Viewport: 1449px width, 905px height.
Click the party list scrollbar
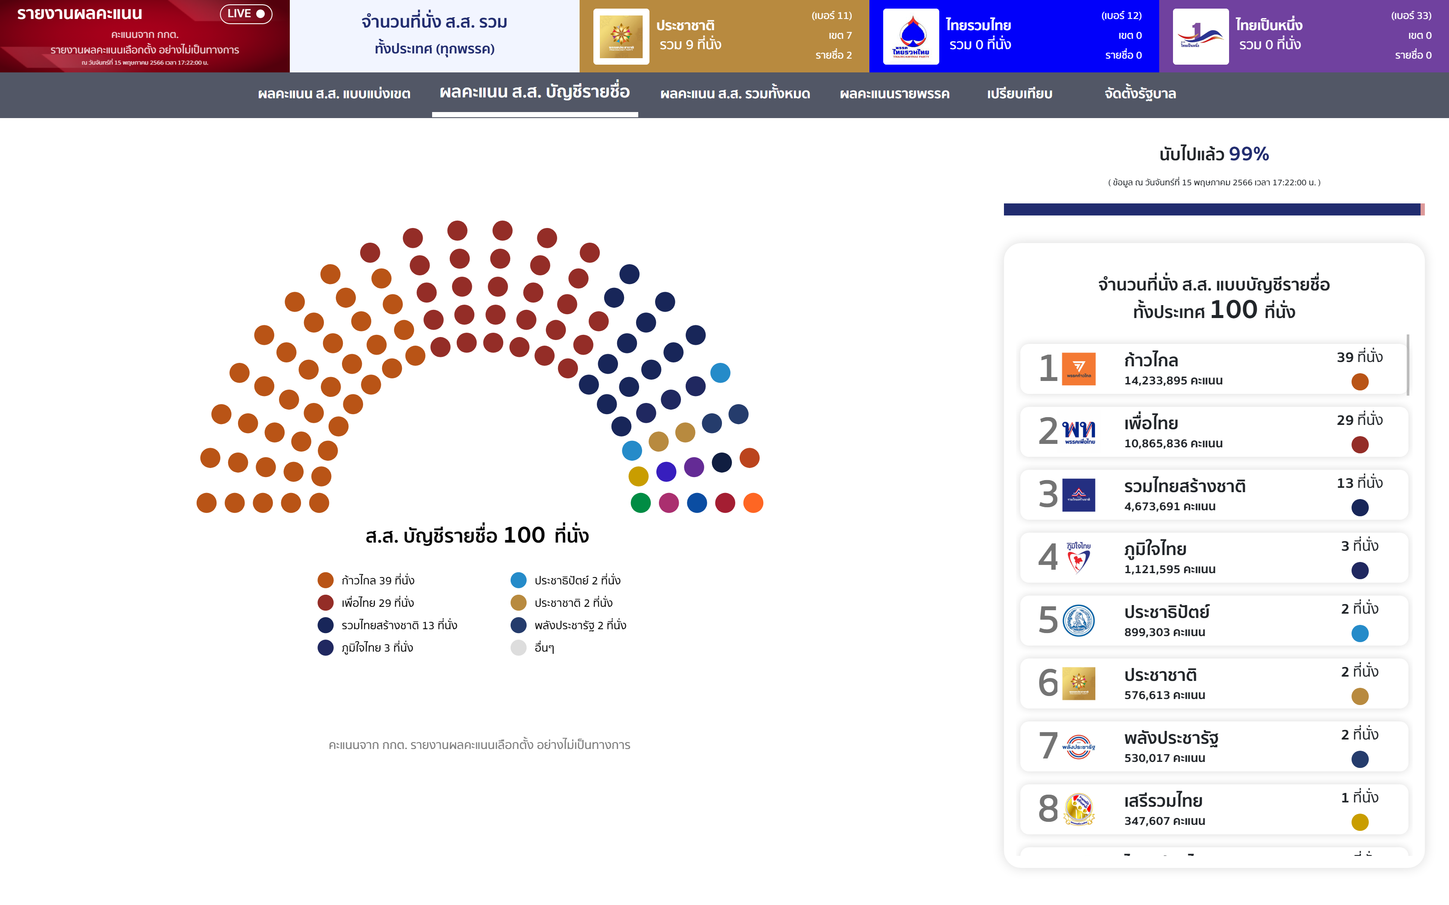(x=1407, y=365)
